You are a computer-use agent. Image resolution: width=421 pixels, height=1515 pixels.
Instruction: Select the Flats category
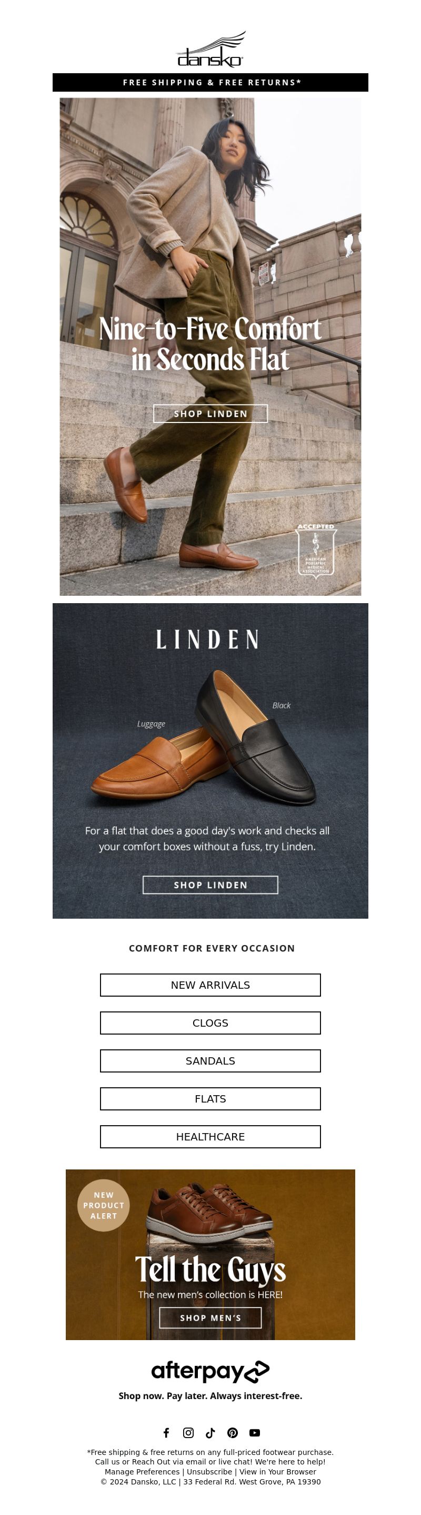point(210,1099)
